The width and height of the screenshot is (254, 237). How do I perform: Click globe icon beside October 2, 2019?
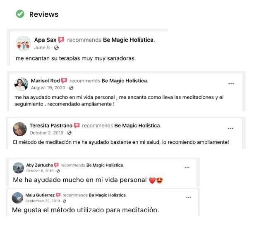[69, 133]
